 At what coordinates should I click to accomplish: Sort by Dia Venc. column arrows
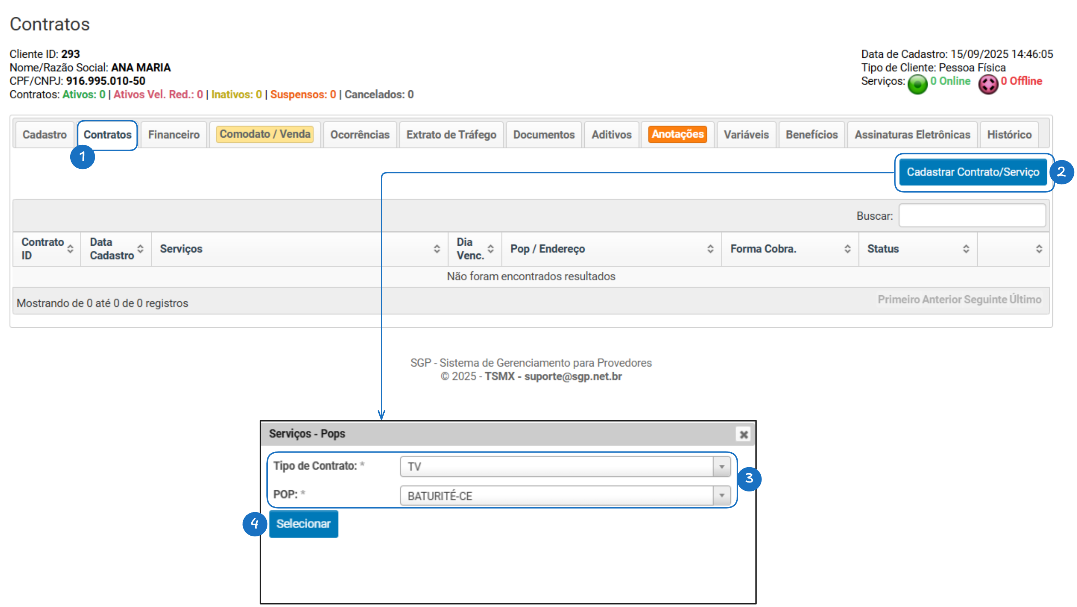(x=491, y=249)
